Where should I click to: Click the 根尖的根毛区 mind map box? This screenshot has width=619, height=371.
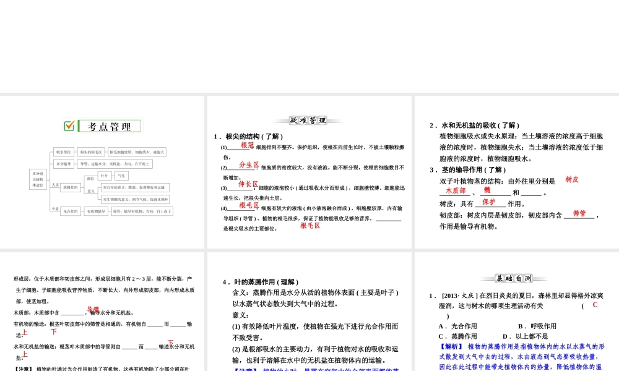[x=91, y=151]
